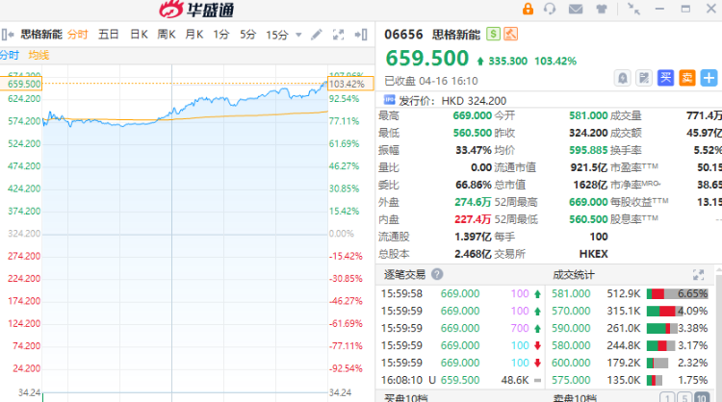
Task: Switch to 分时 chart tab
Action: (77, 35)
